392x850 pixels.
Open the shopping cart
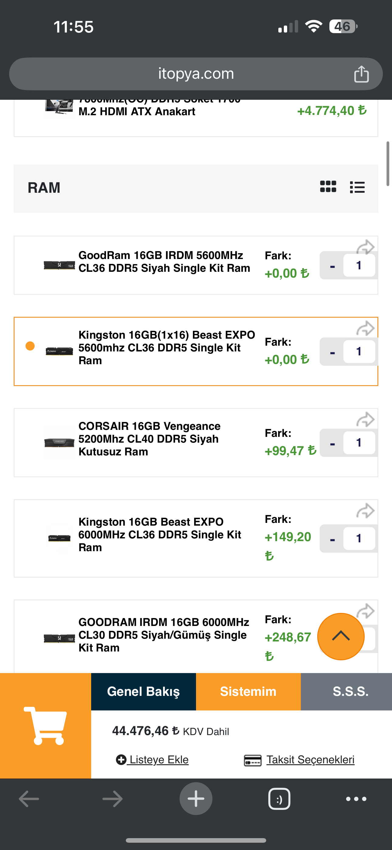point(46,726)
